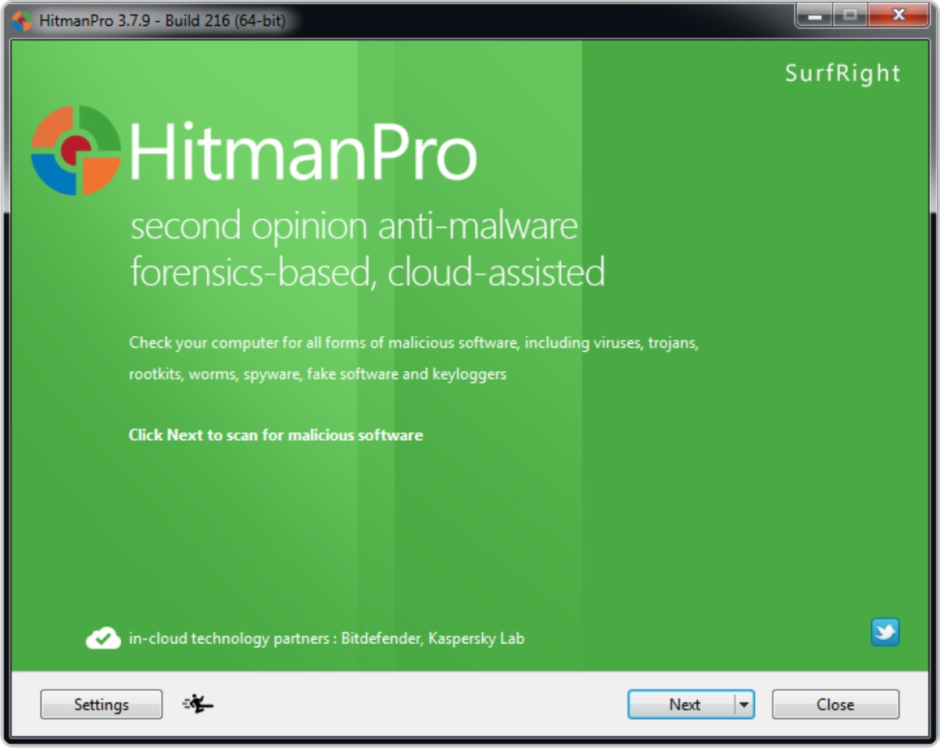Image resolution: width=940 pixels, height=748 pixels.
Task: Click the HitmanPro title bar icon
Action: [x=22, y=20]
